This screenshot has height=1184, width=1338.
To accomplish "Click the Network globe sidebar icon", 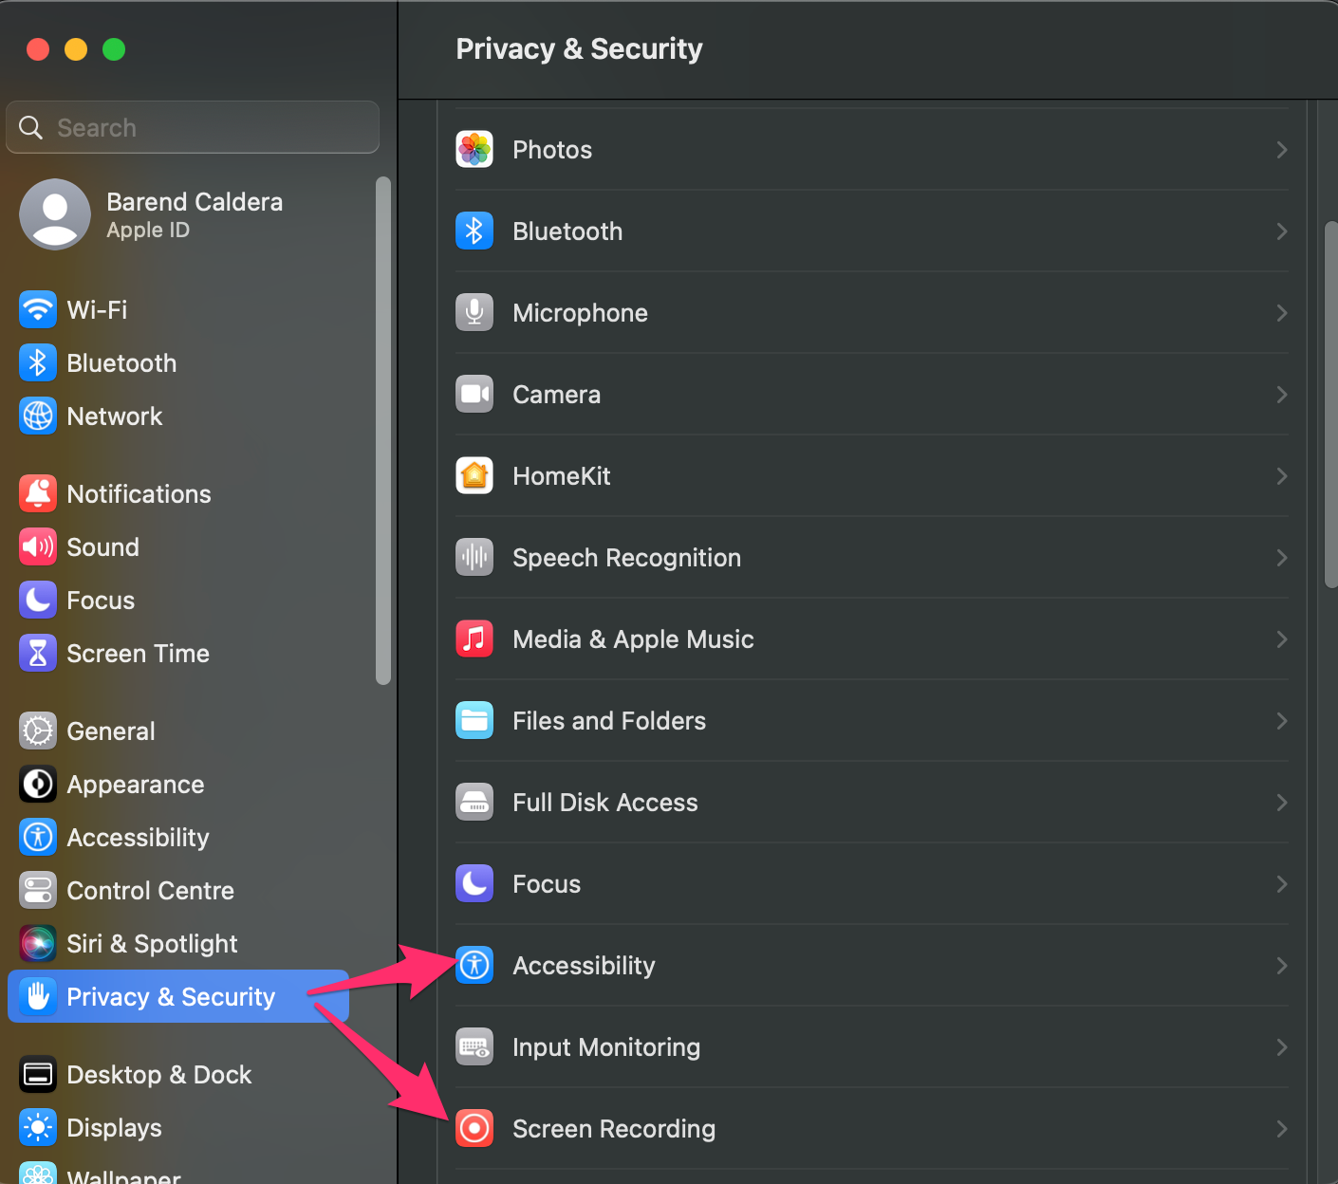I will 38,416.
